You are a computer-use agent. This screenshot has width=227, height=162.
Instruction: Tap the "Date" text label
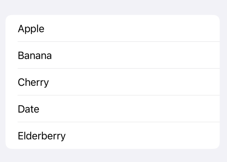point(29,109)
